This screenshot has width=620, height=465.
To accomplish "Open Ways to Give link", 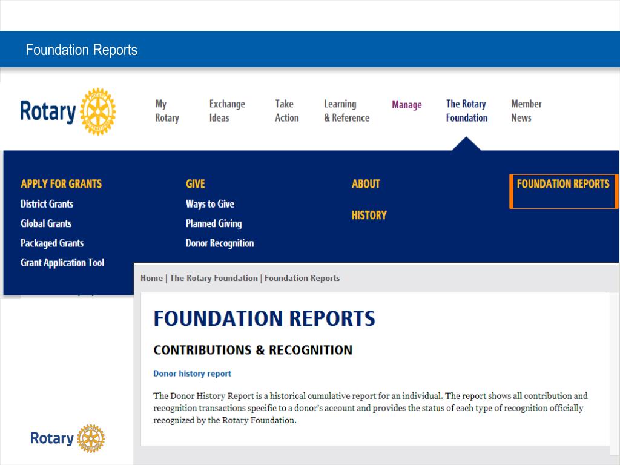I will [210, 204].
